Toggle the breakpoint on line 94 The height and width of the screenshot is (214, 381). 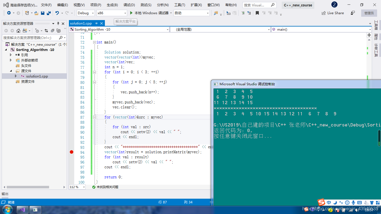click(x=71, y=152)
